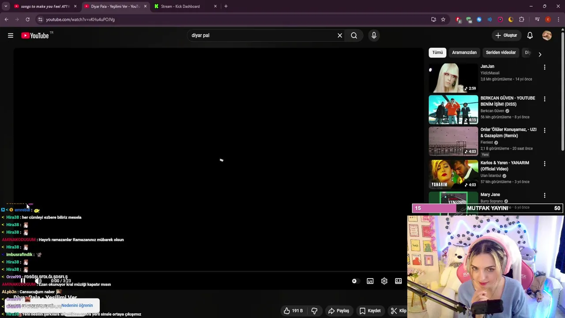Select the Diyar Pala - Yeşilimi Ver tab
The height and width of the screenshot is (318, 565).
116,6
